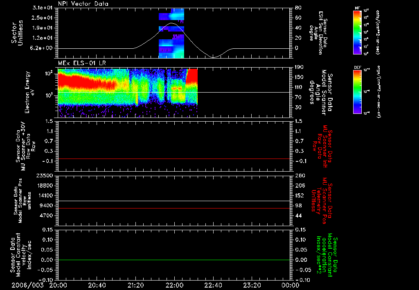Click the '206' telemetry tick value
The width and height of the screenshot is (419, 290).
point(299,186)
